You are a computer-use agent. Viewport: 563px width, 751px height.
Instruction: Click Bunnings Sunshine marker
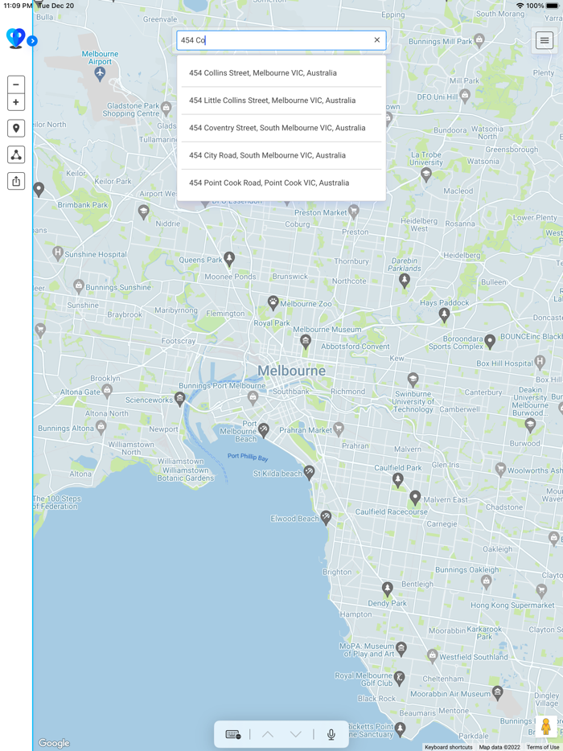[79, 286]
